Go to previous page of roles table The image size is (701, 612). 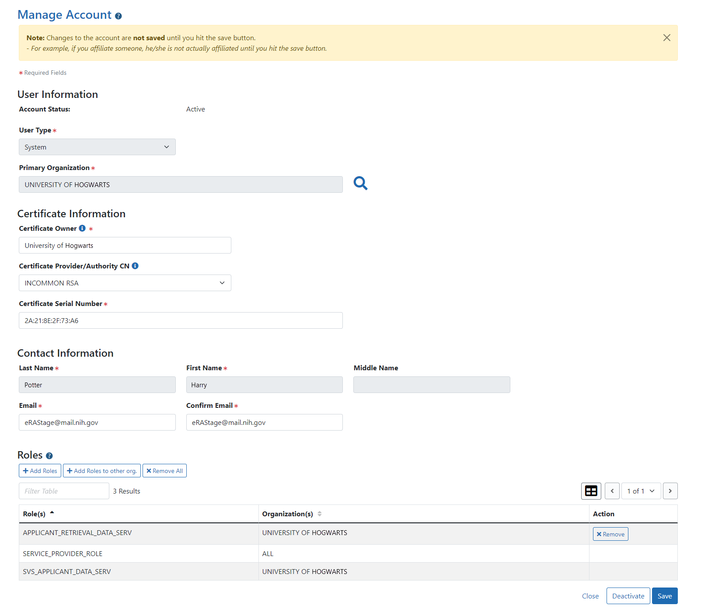point(612,491)
